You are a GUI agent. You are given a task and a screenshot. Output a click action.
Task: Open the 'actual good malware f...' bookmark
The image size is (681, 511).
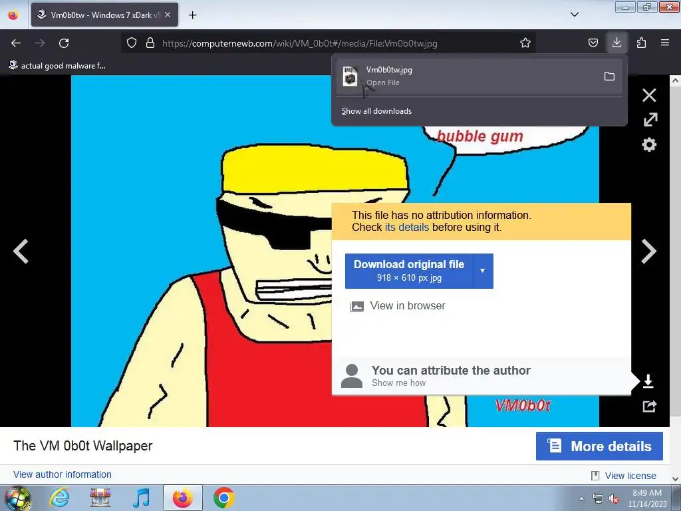(57, 66)
